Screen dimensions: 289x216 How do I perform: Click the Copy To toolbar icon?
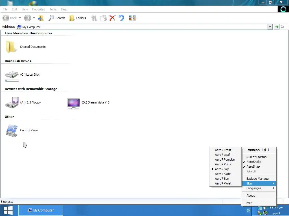point(103,18)
